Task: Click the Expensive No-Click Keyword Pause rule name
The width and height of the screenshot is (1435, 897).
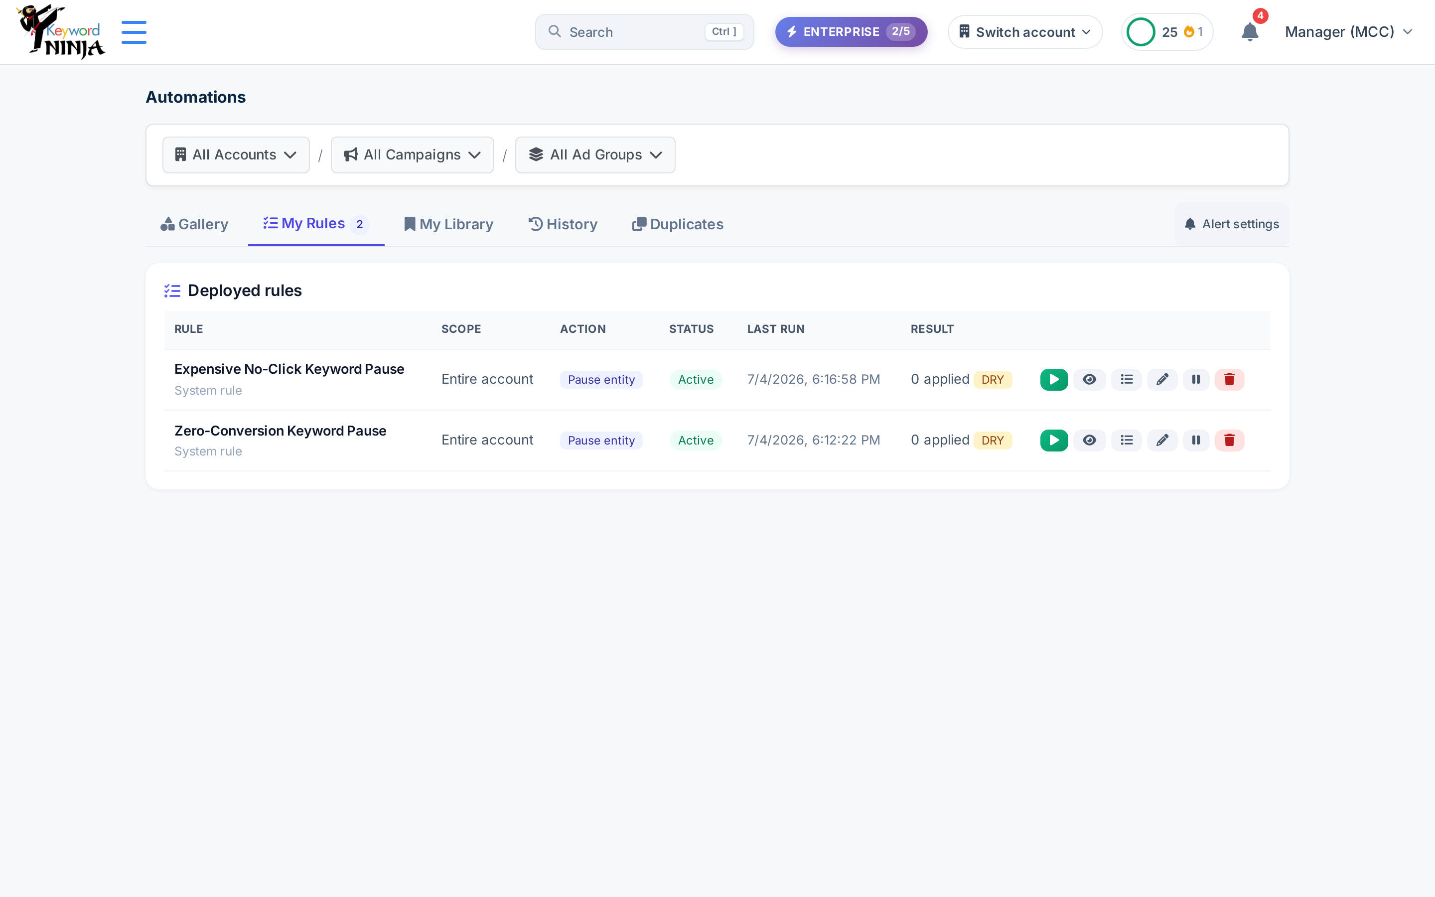Action: coord(289,369)
